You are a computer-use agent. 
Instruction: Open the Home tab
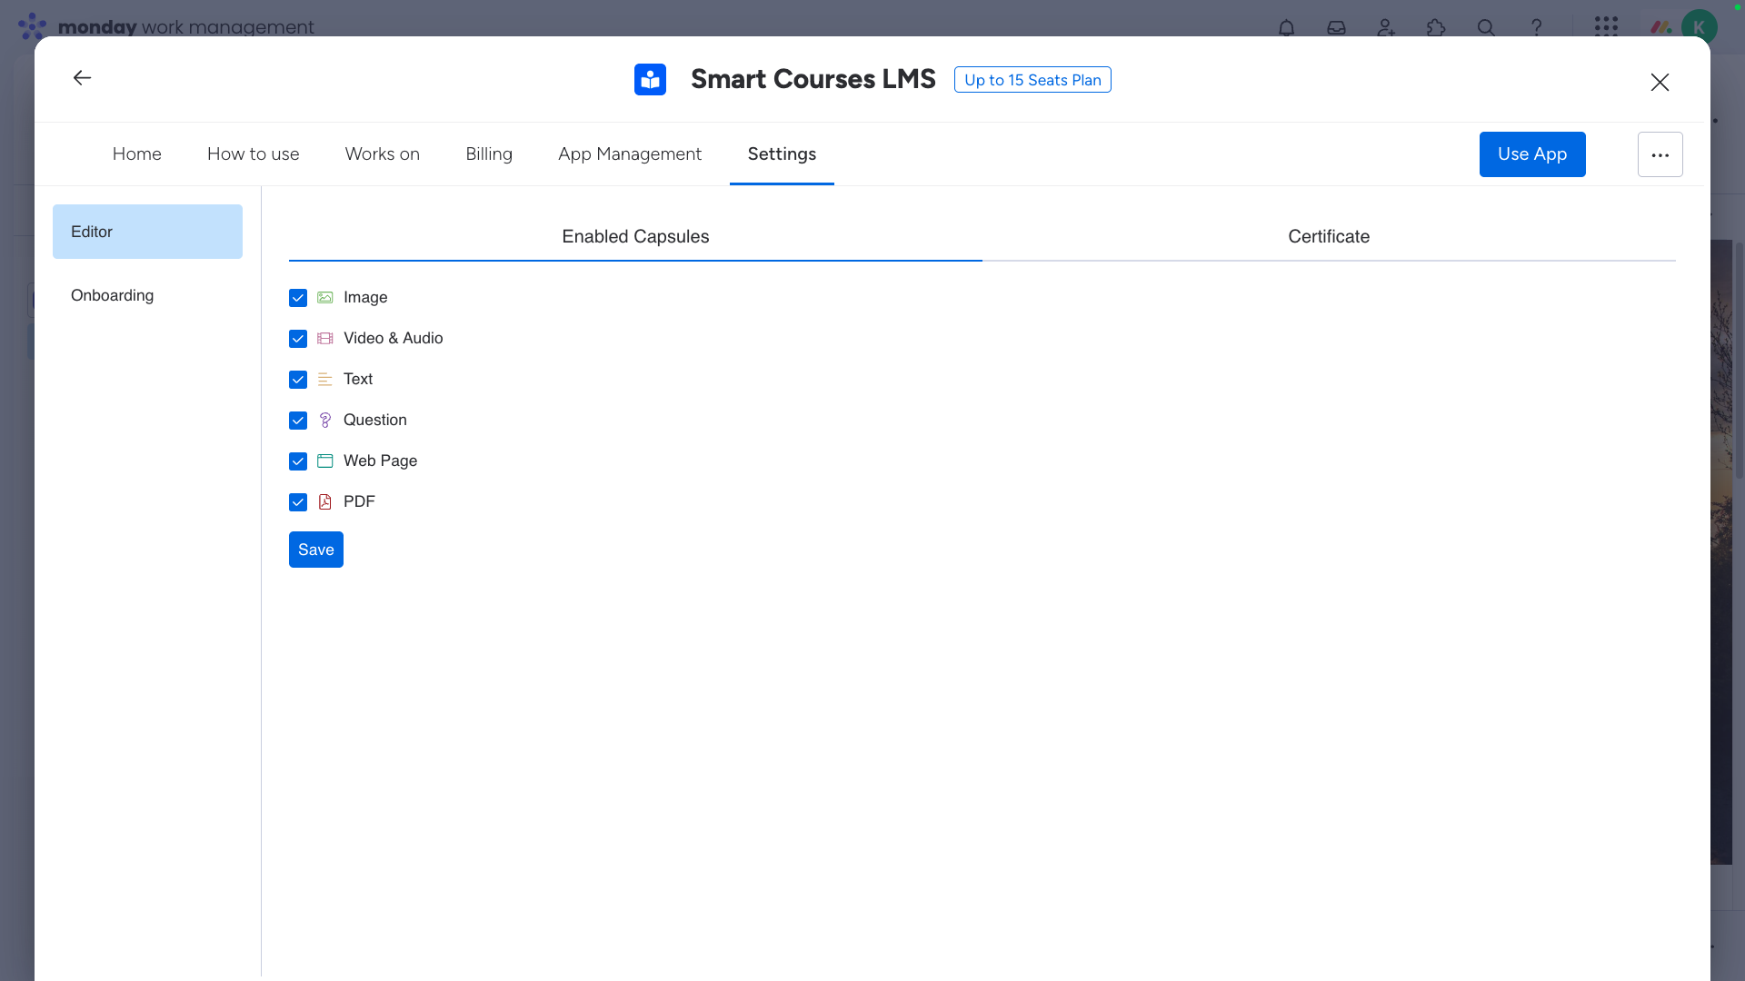point(137,154)
